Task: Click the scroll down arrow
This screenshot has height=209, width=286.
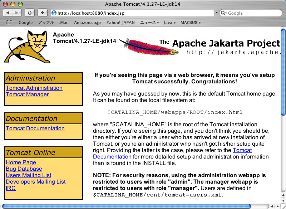Action: pyautogui.click(x=283, y=200)
